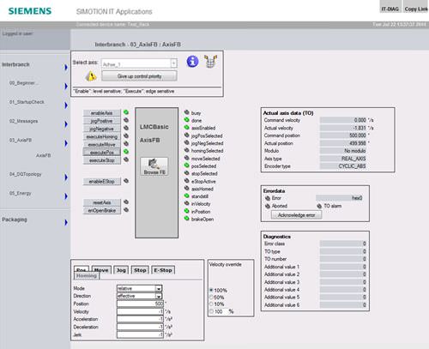429x349 pixels.
Task: Click the done status LED
Action: click(187, 120)
